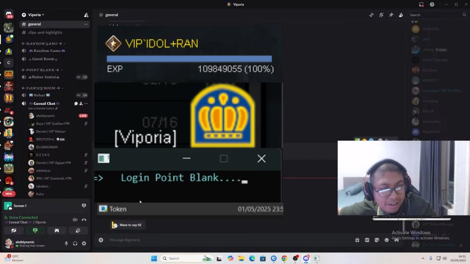Open Google Chrome from taskbar
This screenshot has height=264, width=470.
284,258
